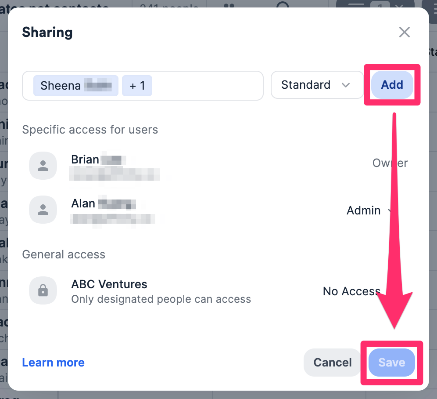Click the search magnifier icon in header
Viewport: 437px width, 399px height.
point(283,5)
